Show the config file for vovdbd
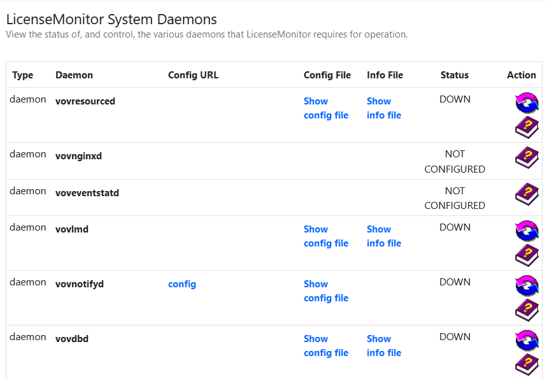 point(325,345)
